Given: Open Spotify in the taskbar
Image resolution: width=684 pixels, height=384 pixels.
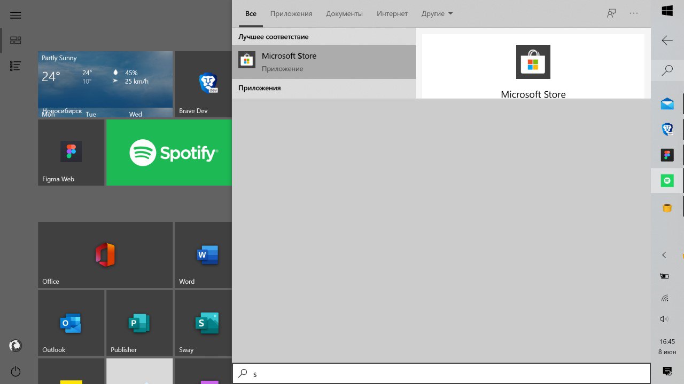Looking at the screenshot, I should [x=667, y=180].
